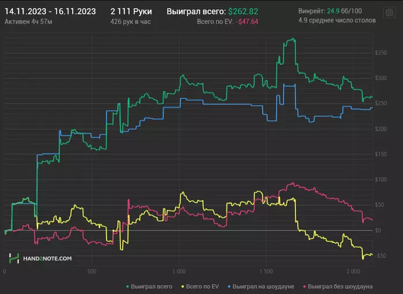Click the date range 14.11.2023 - 16.11.2023

pos(50,12)
